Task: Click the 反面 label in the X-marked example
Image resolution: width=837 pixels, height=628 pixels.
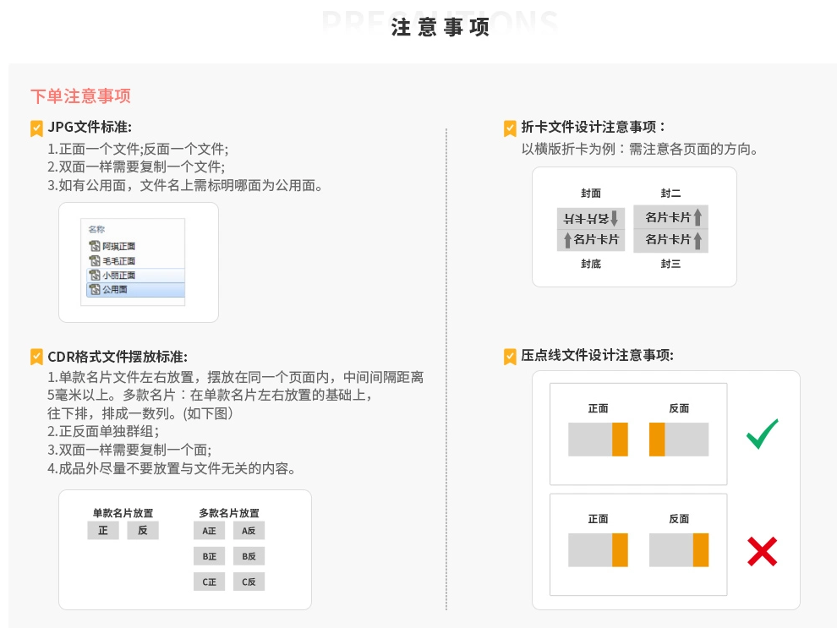Action: pyautogui.click(x=679, y=519)
